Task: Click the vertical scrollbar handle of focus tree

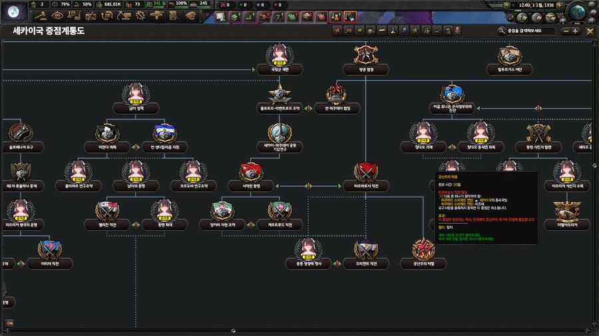Action: (594, 165)
